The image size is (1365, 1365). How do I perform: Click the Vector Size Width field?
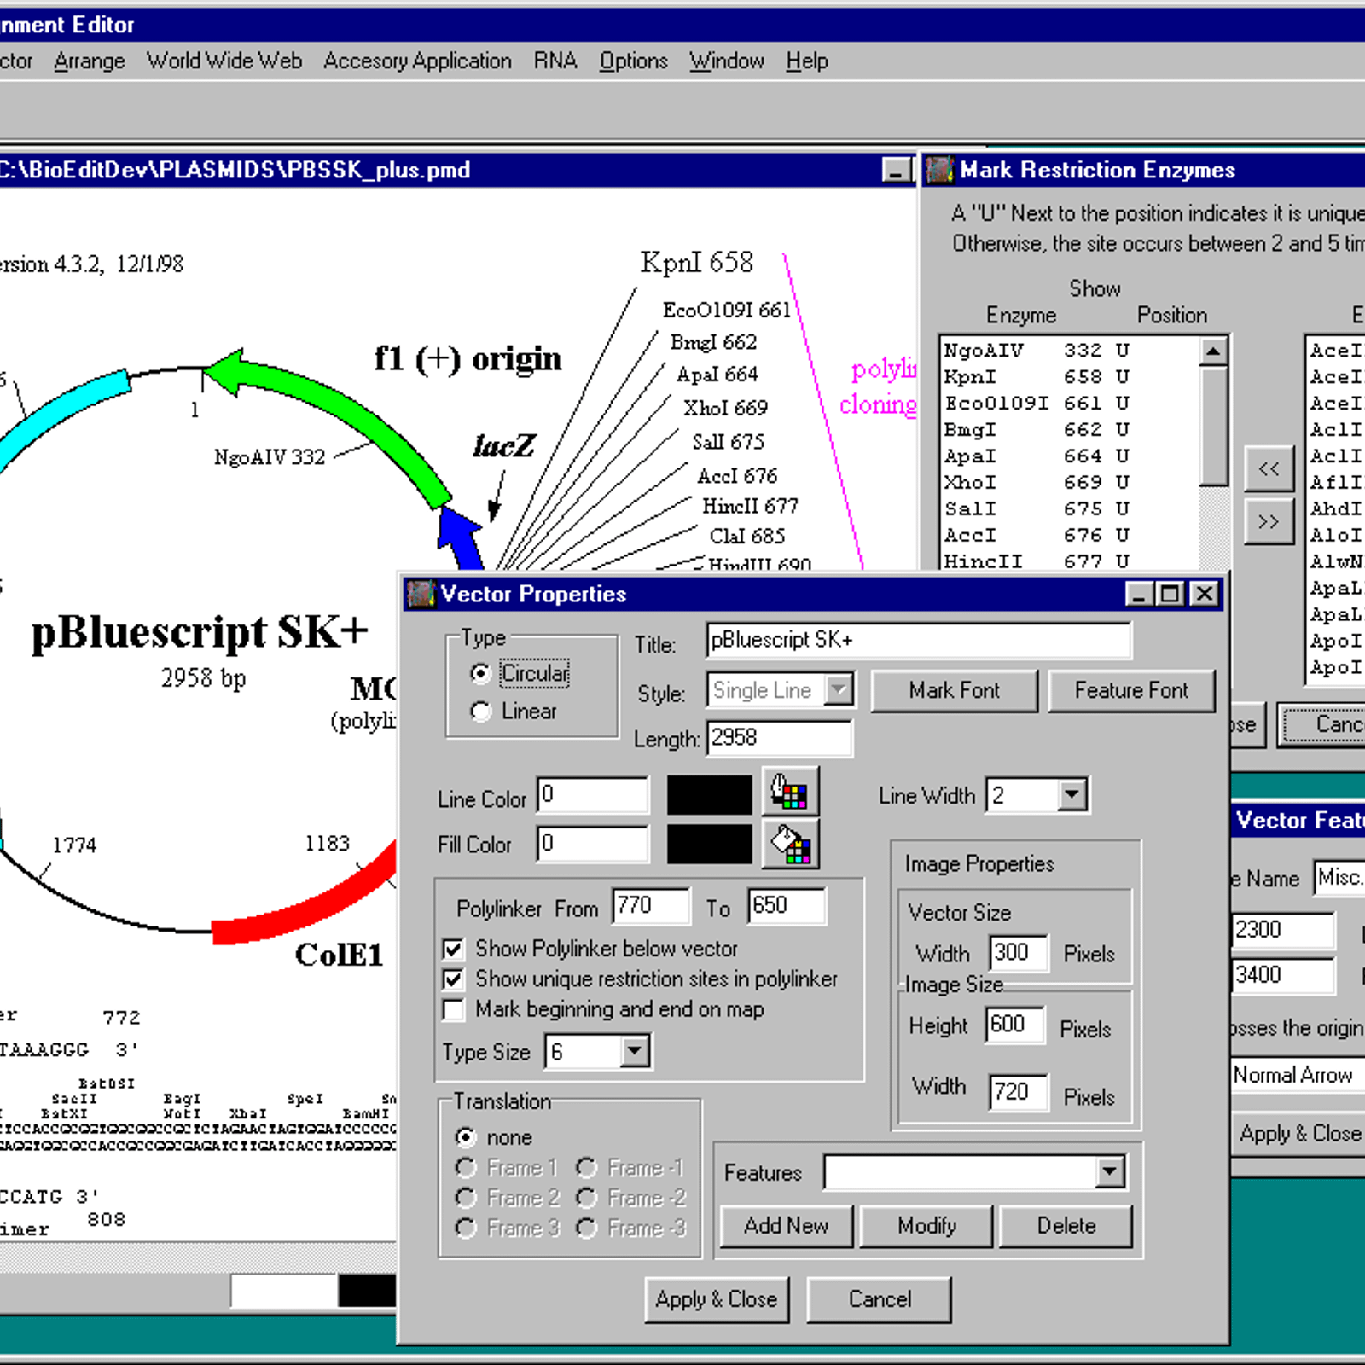tap(1019, 953)
